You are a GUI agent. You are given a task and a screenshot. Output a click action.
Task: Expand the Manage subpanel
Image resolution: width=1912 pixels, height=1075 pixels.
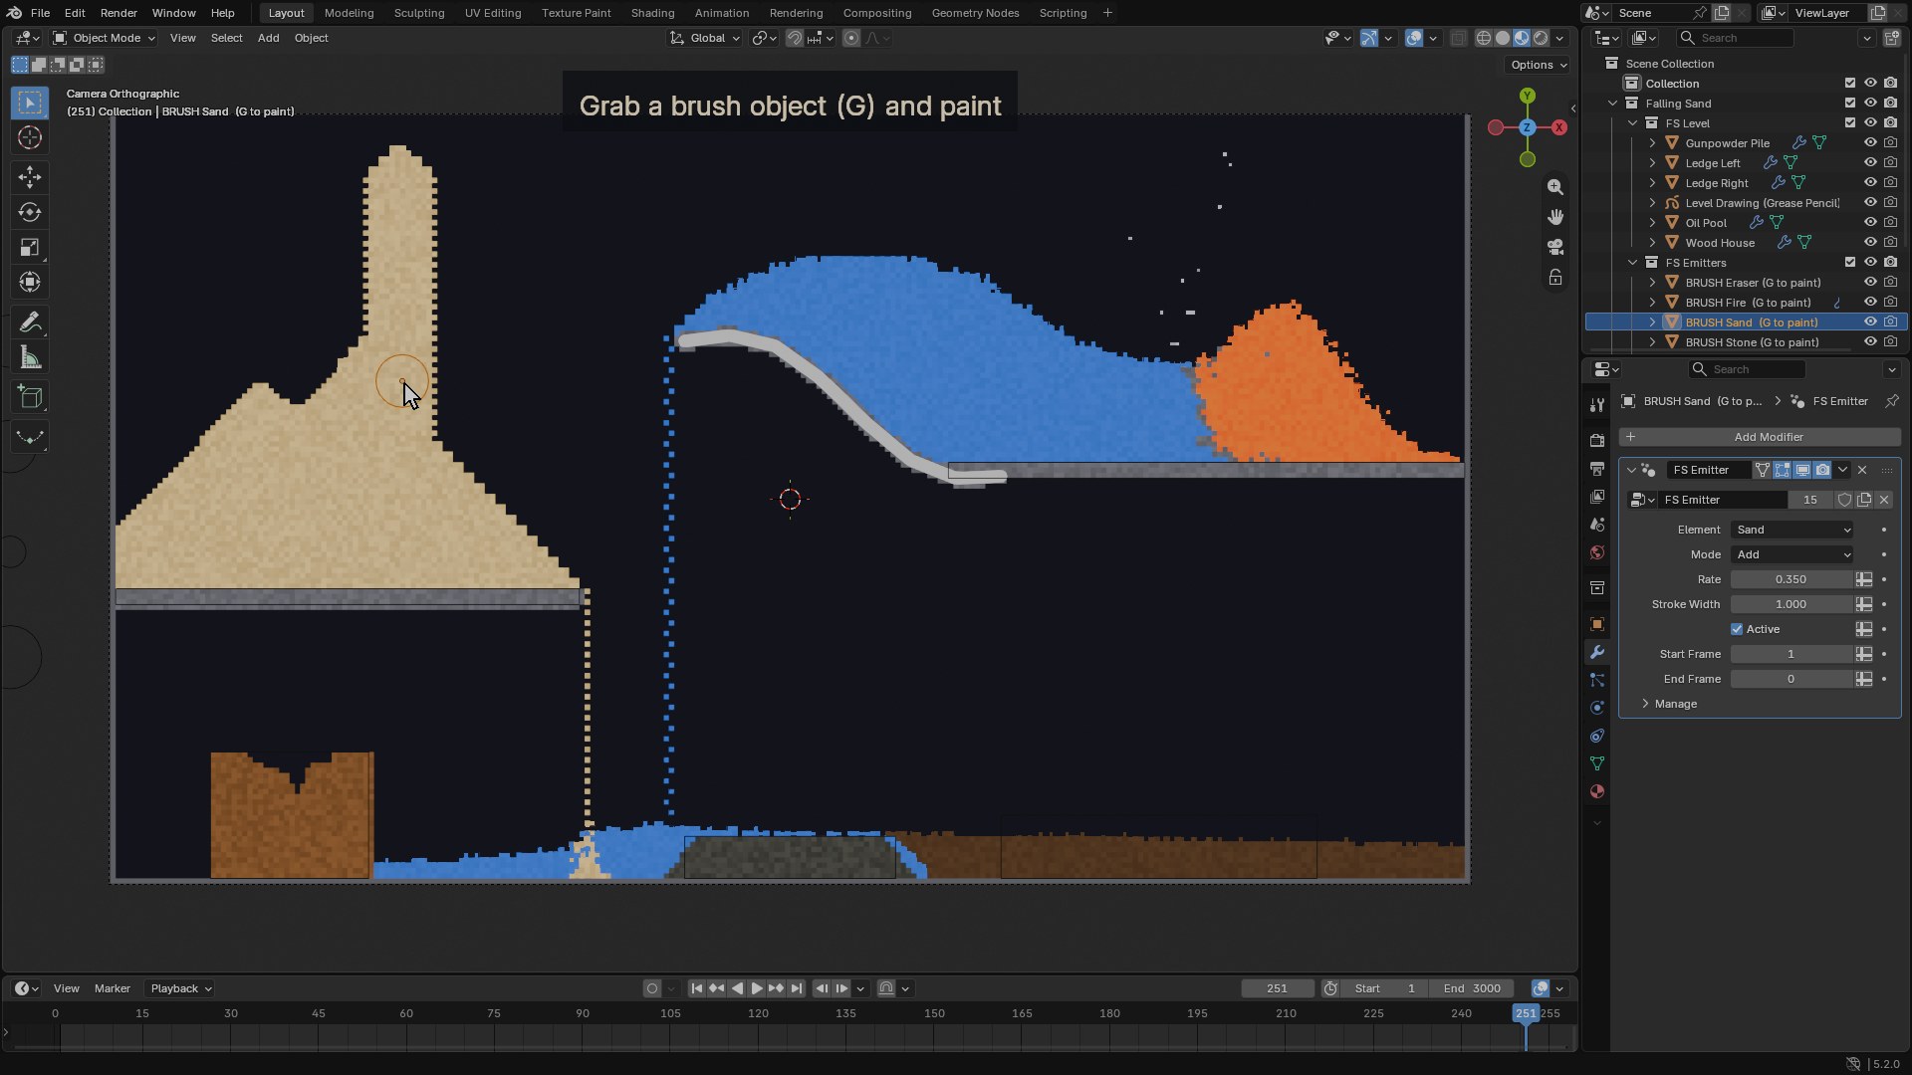click(x=1676, y=704)
